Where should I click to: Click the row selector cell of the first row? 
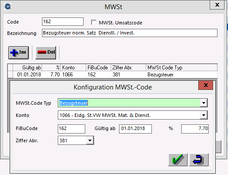[x=11, y=75]
